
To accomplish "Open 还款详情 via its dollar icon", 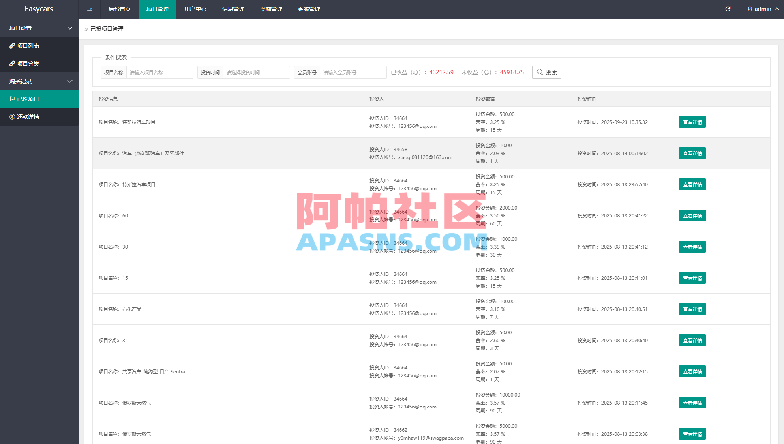I will 12,116.
